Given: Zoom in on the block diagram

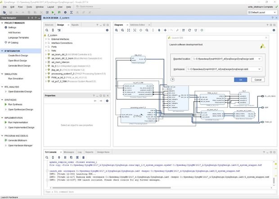Looking at the screenshot, I should (x=117, y=30).
